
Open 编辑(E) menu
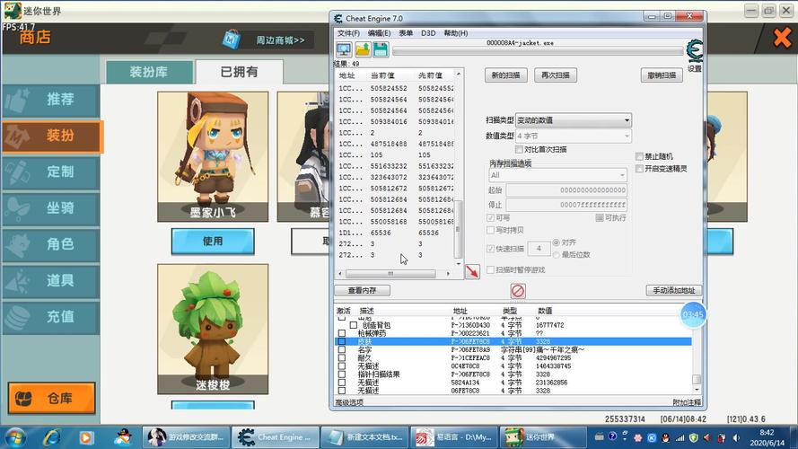(x=379, y=33)
